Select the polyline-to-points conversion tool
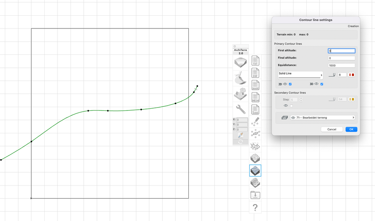Viewport: 375px width, 221px height. click(255, 134)
